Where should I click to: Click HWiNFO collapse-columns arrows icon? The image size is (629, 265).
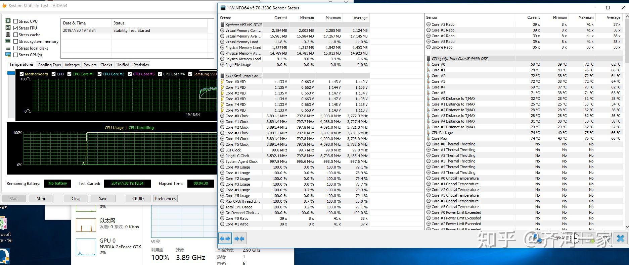pos(240,239)
